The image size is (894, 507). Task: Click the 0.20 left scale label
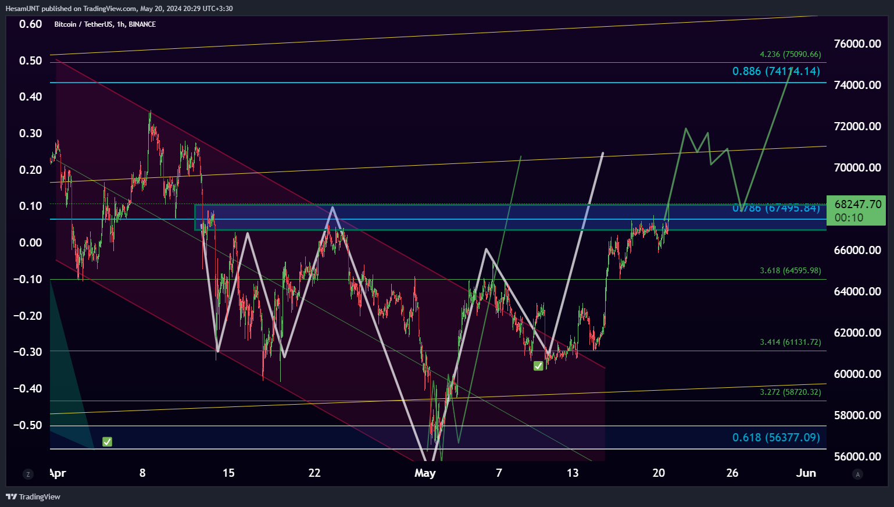(x=30, y=170)
